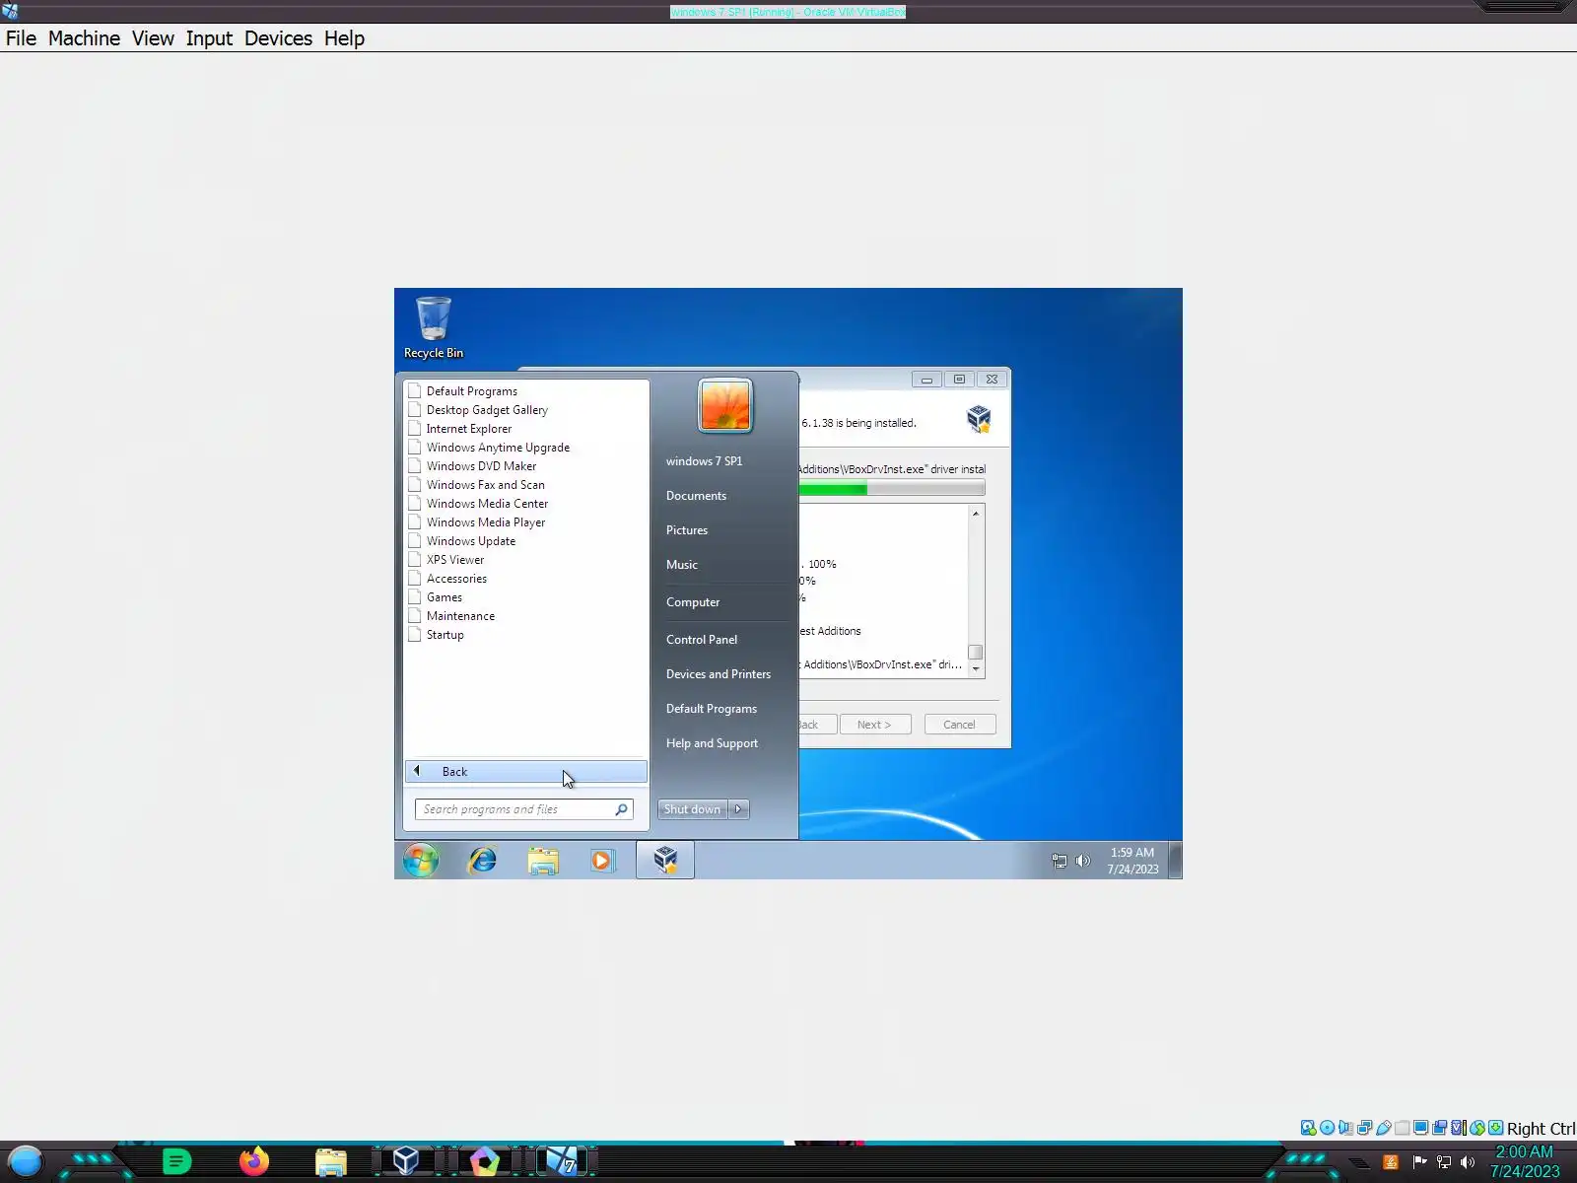1577x1183 pixels.
Task: Select VirtualBox Manager on the host taskbar
Action: coord(406,1161)
